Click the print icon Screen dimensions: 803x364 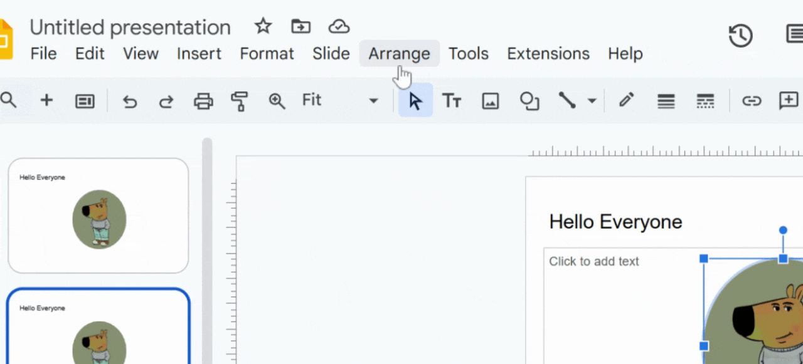pyautogui.click(x=203, y=101)
